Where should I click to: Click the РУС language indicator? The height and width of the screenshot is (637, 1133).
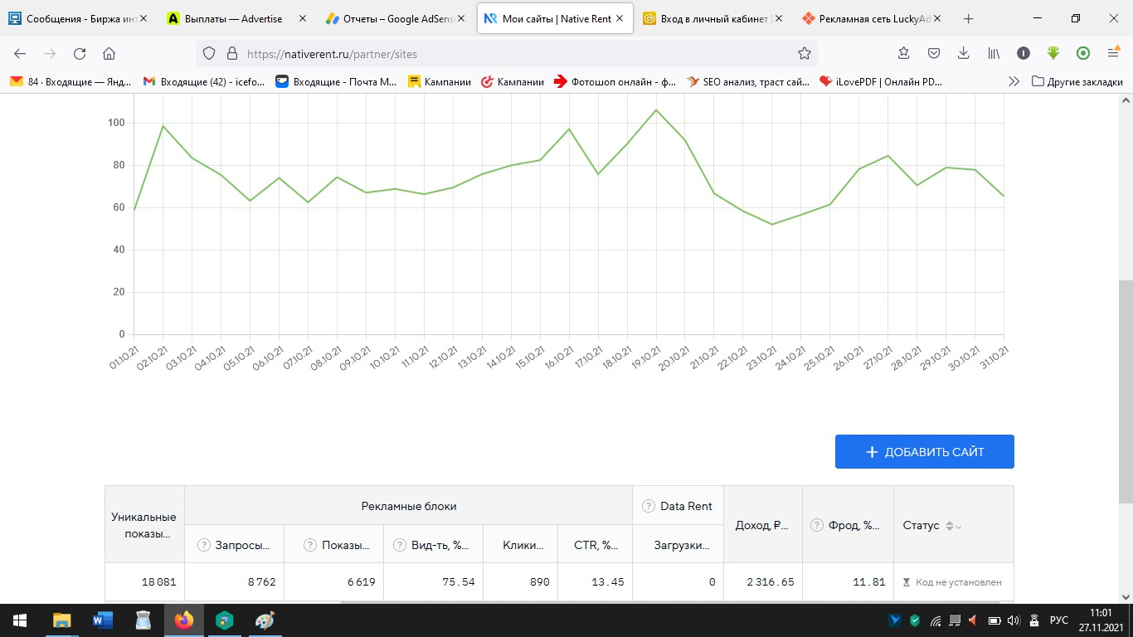coord(1059,620)
